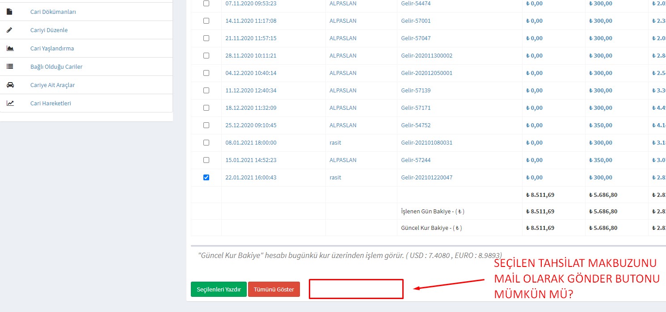The width and height of the screenshot is (666, 312).
Task: Open the Cariyi Düzenle menu item
Action: click(49, 30)
